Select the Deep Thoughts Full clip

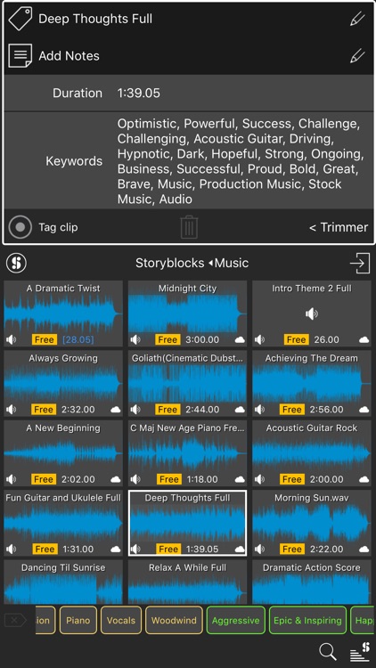[188, 523]
